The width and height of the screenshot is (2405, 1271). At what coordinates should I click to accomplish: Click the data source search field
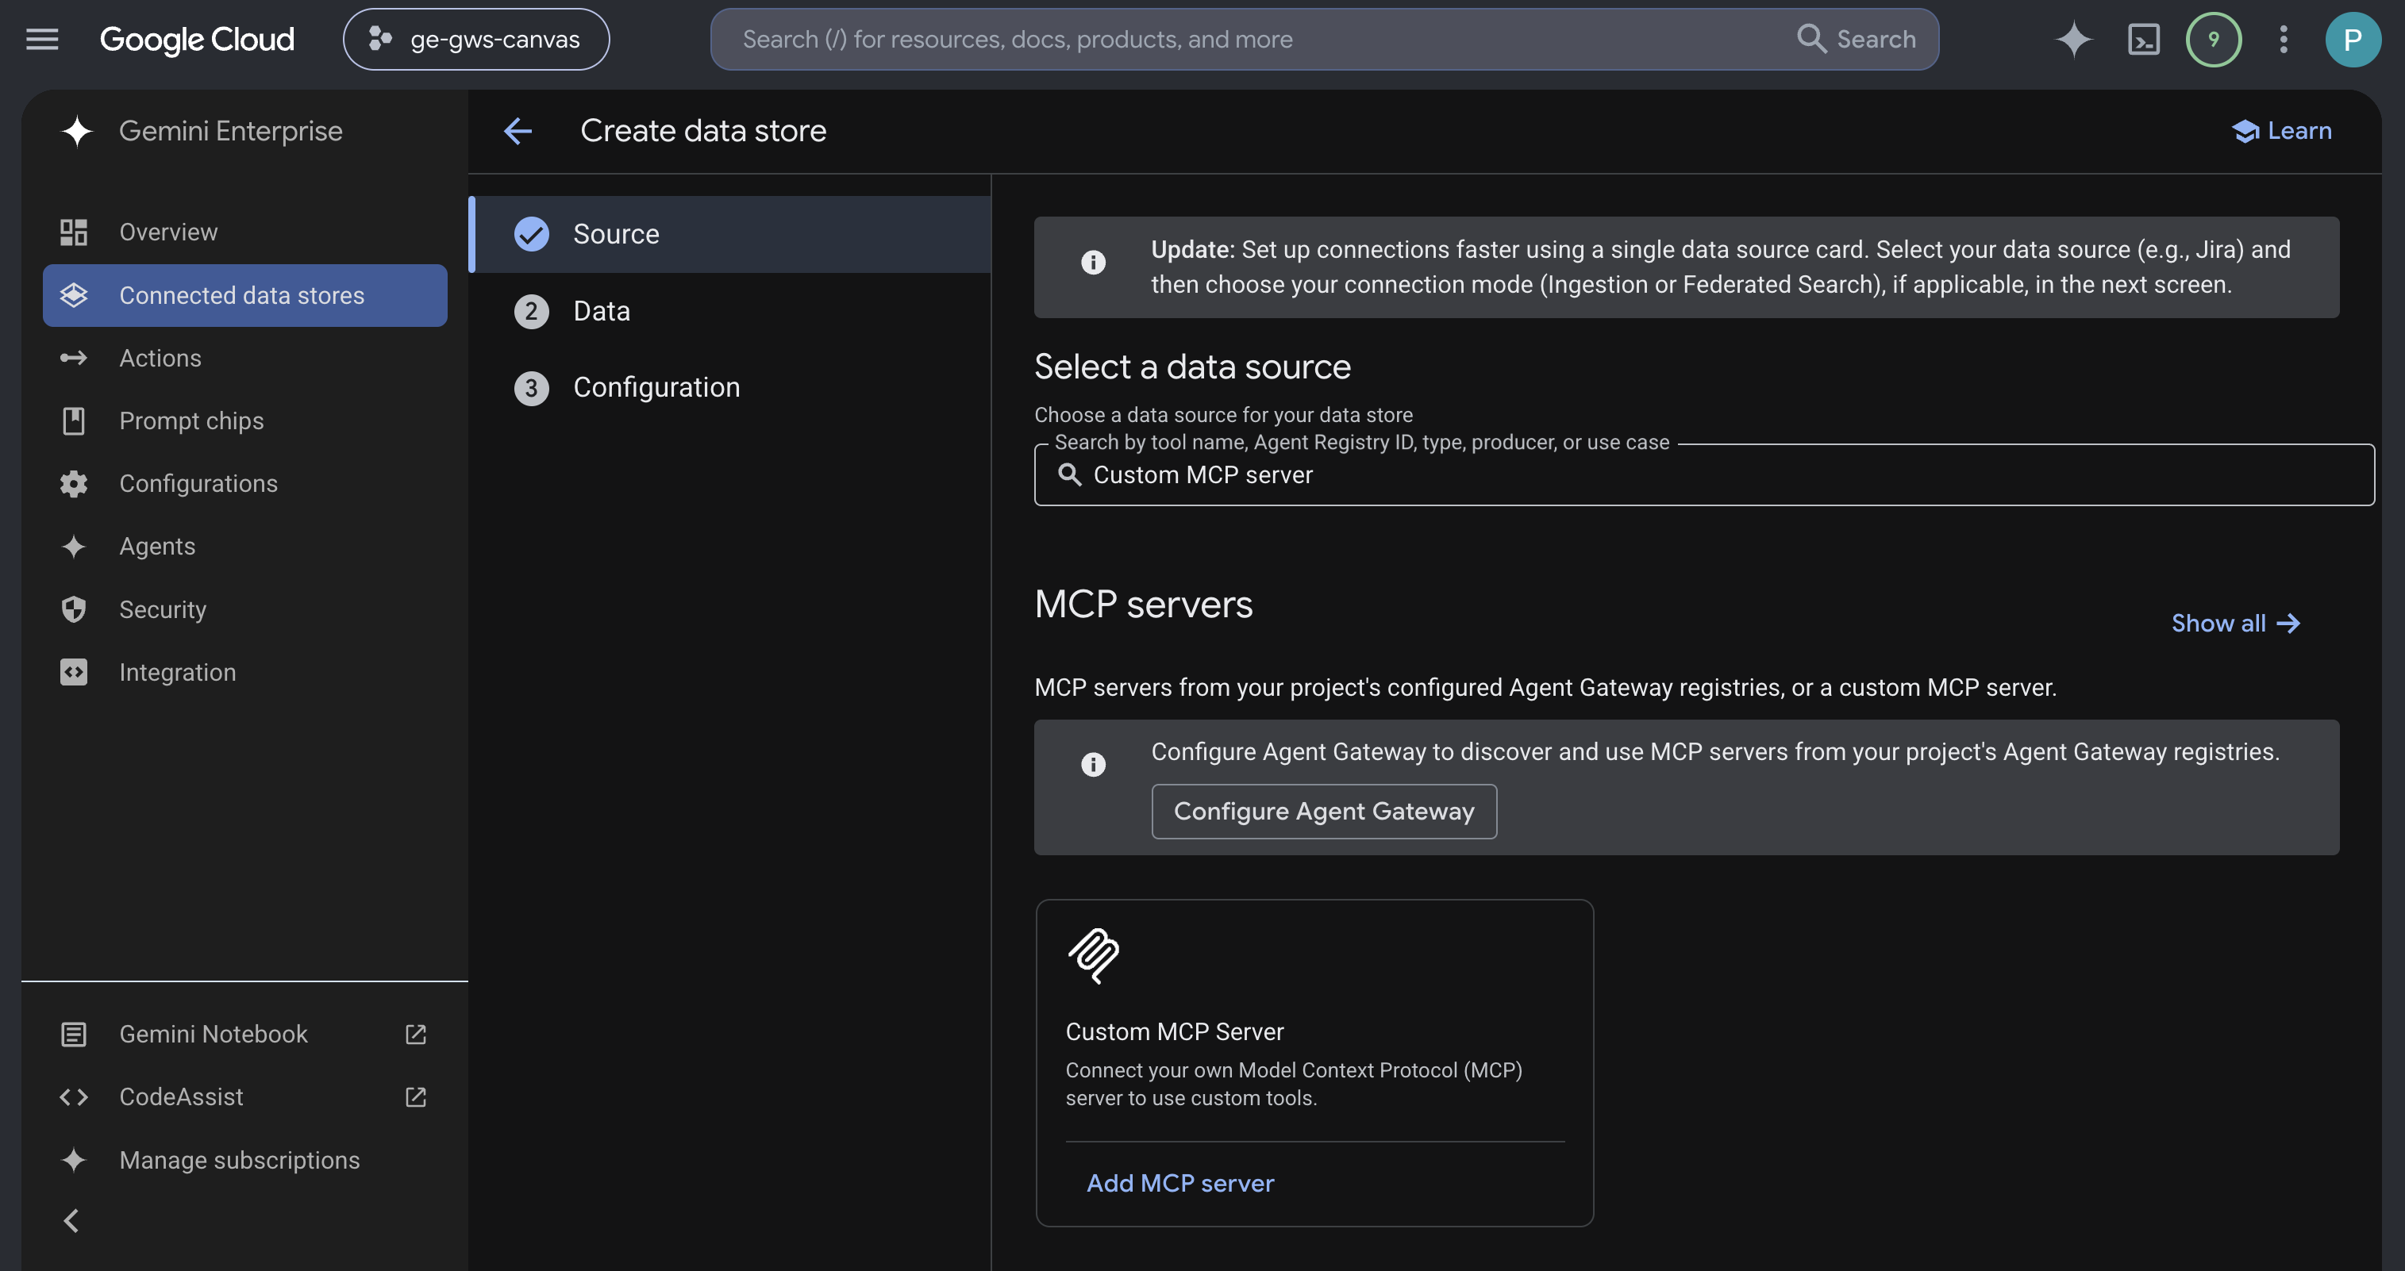pos(1704,475)
